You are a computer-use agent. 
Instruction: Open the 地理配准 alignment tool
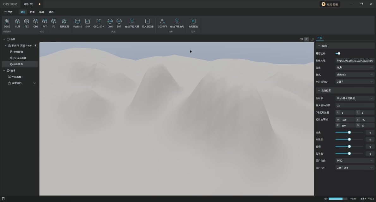[x=193, y=21]
